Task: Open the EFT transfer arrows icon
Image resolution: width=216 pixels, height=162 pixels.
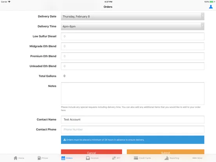Action: click(114, 158)
